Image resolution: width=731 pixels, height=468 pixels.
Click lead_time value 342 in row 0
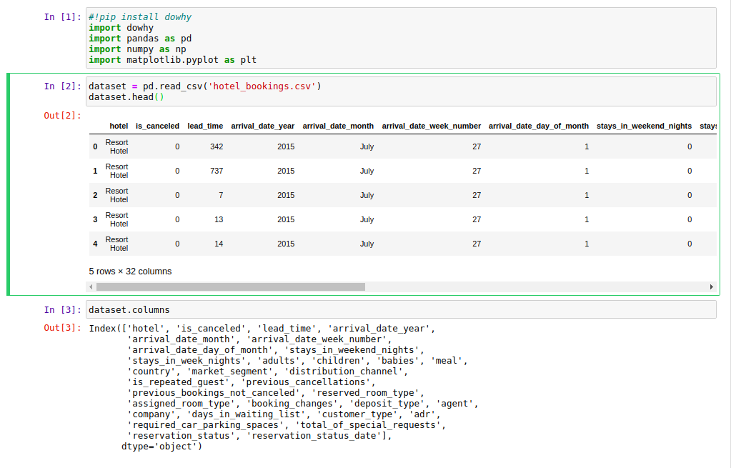point(217,146)
